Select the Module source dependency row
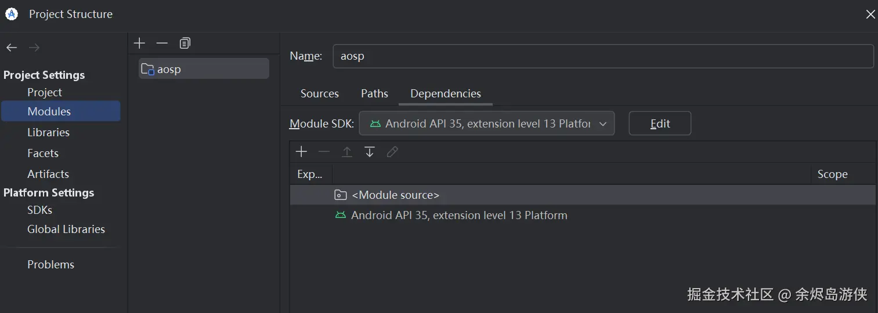This screenshot has width=878, height=313. click(395, 195)
